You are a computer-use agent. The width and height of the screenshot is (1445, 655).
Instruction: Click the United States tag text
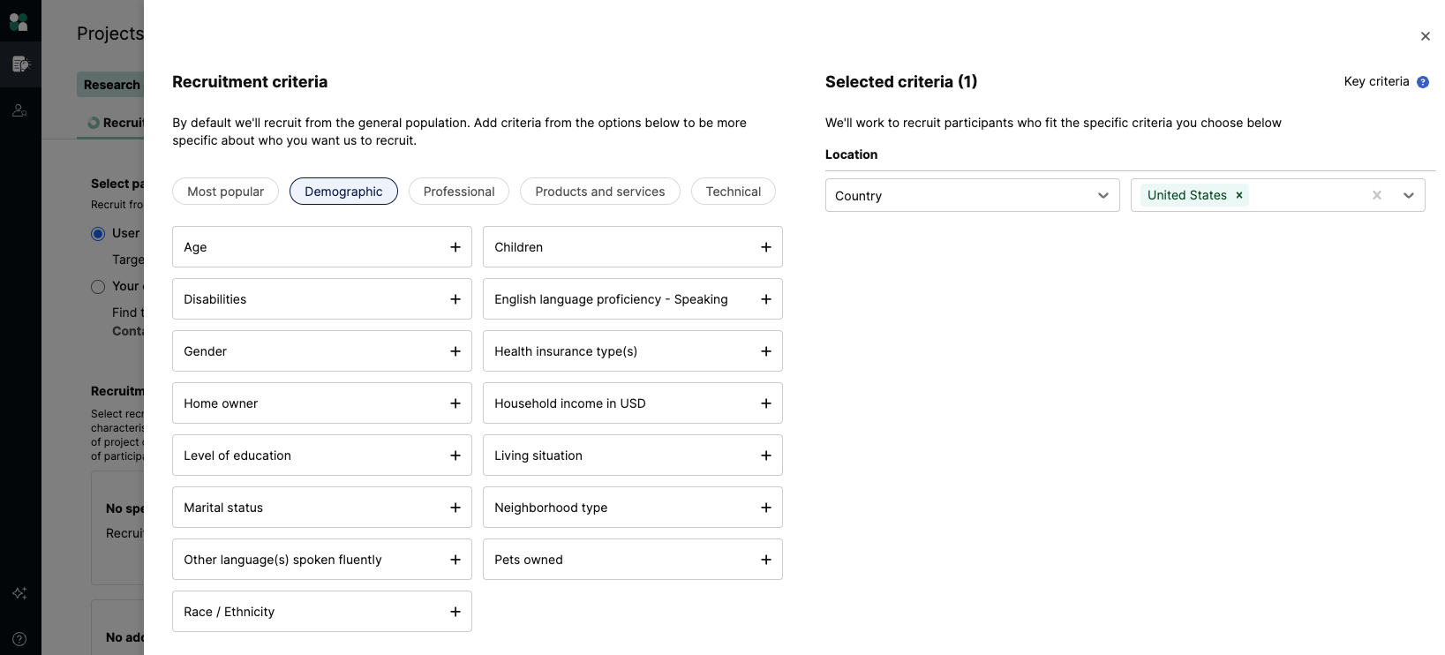tap(1186, 195)
